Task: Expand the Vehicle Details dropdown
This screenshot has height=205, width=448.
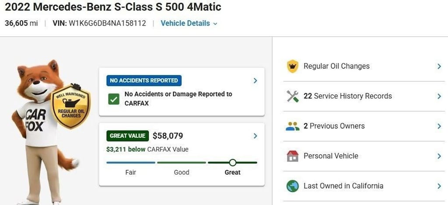Action: click(x=189, y=24)
